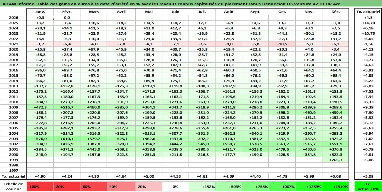382x192 pixels.
Task: Select September 2002 value +578,5
Action: pyautogui.click(x=255, y=144)
